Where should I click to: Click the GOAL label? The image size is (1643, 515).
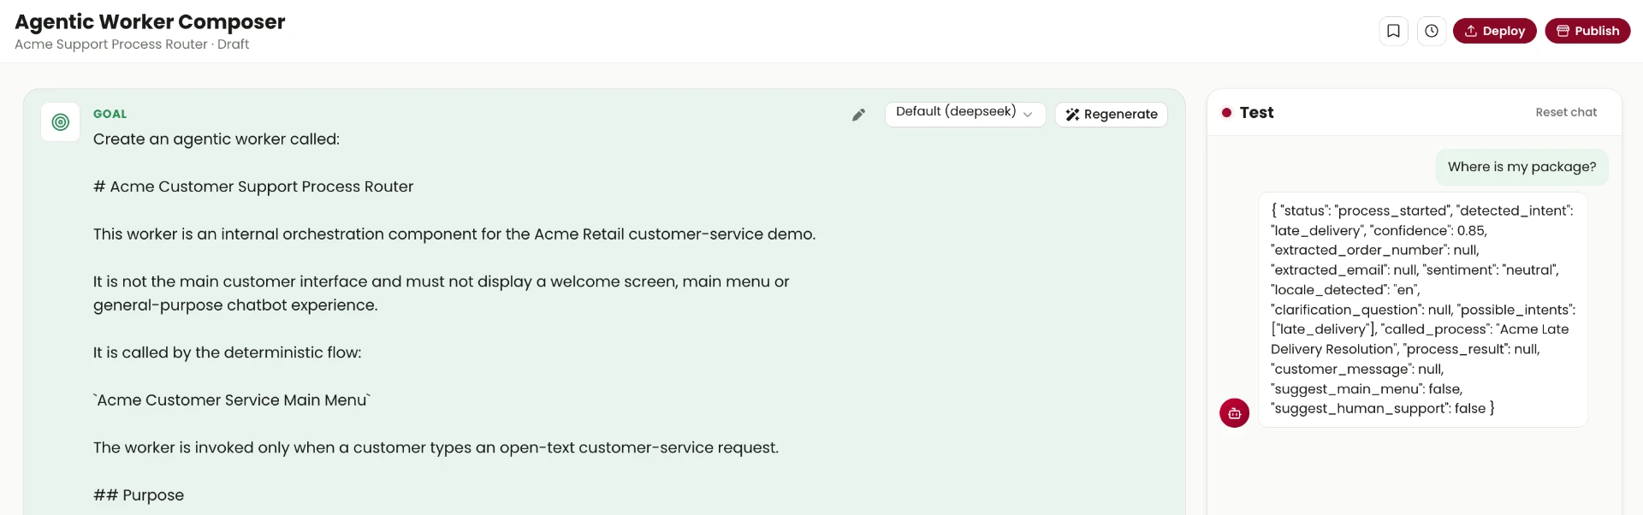point(110,114)
